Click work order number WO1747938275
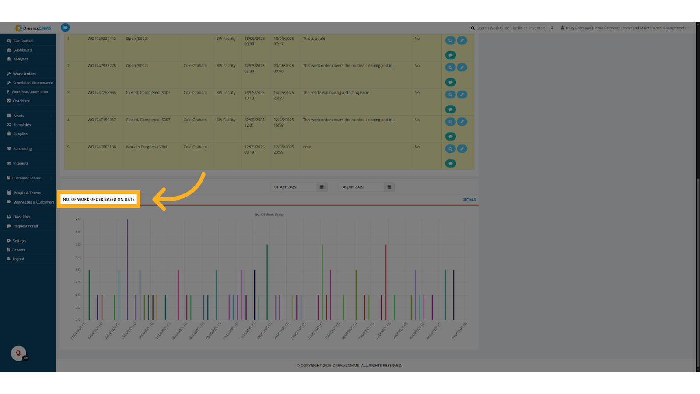This screenshot has height=394, width=700. [x=102, y=66]
